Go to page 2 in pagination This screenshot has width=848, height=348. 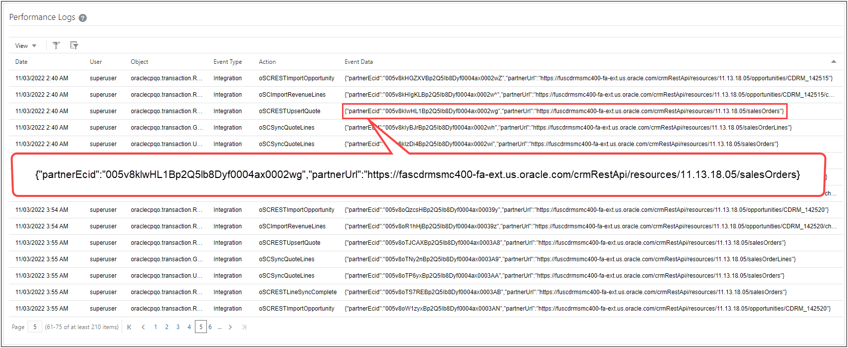pos(167,327)
